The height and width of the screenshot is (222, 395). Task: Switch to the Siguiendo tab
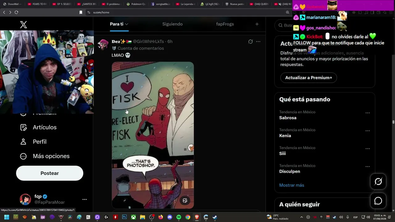pyautogui.click(x=173, y=24)
